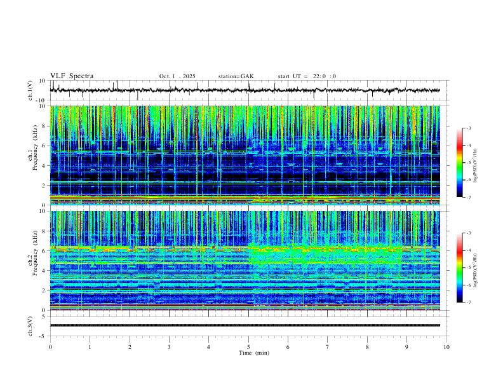The image size is (503, 389).
Task: Click the "2" tick on time axis
Action: (130, 347)
